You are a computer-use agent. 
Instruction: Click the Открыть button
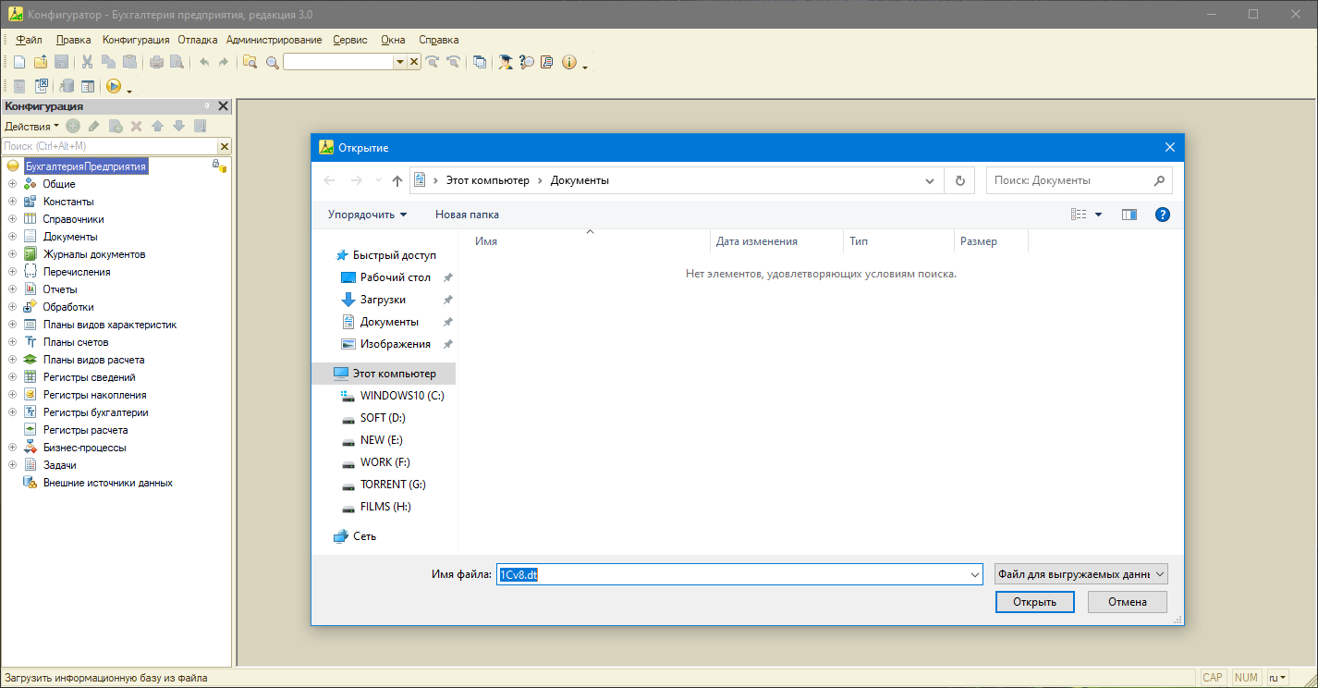[x=1034, y=602]
